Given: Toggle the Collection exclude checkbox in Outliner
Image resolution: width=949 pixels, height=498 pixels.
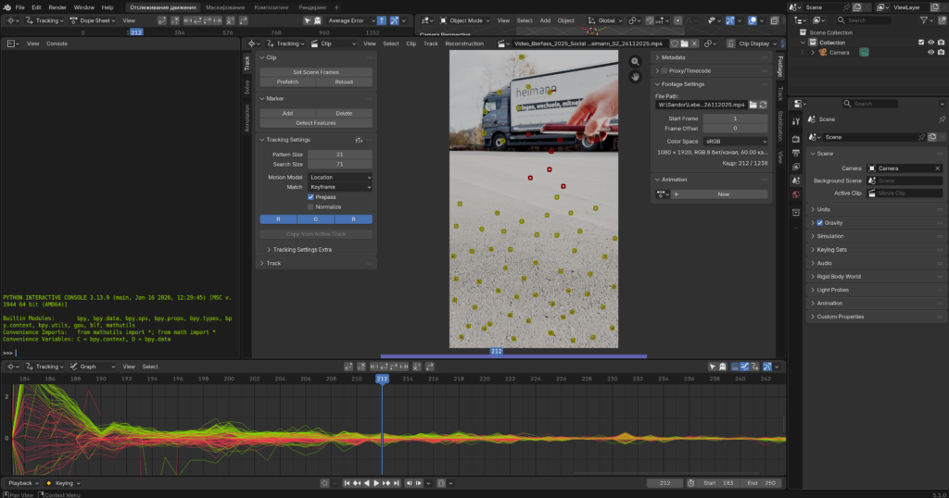Looking at the screenshot, I should pos(921,43).
